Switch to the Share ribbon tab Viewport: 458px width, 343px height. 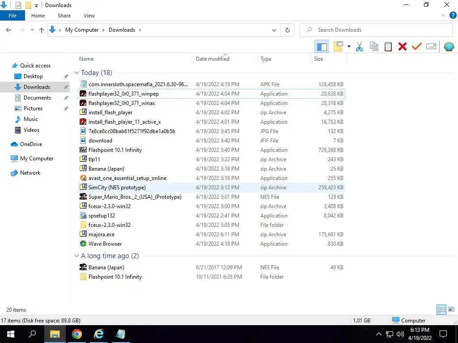coord(64,16)
